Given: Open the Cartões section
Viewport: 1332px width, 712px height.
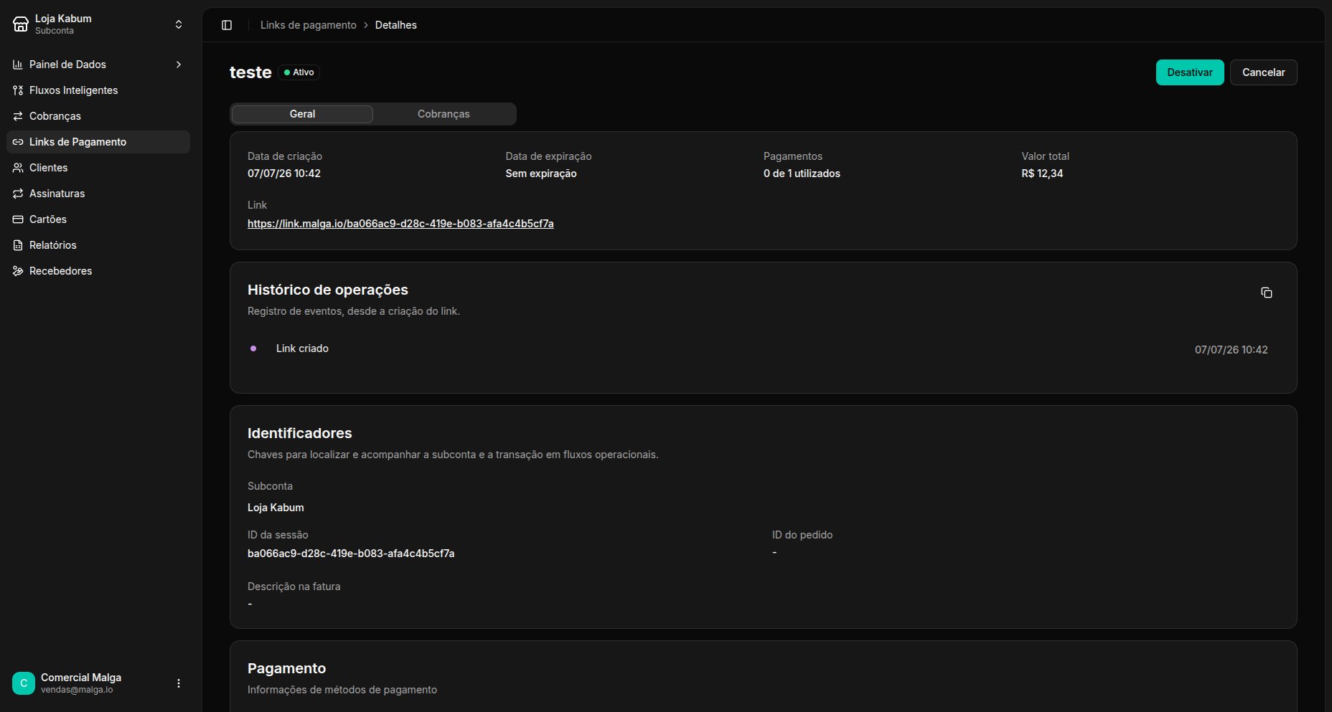Looking at the screenshot, I should point(98,219).
